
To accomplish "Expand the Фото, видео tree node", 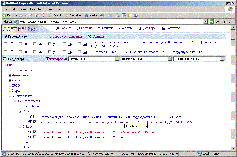I will (10, 75).
